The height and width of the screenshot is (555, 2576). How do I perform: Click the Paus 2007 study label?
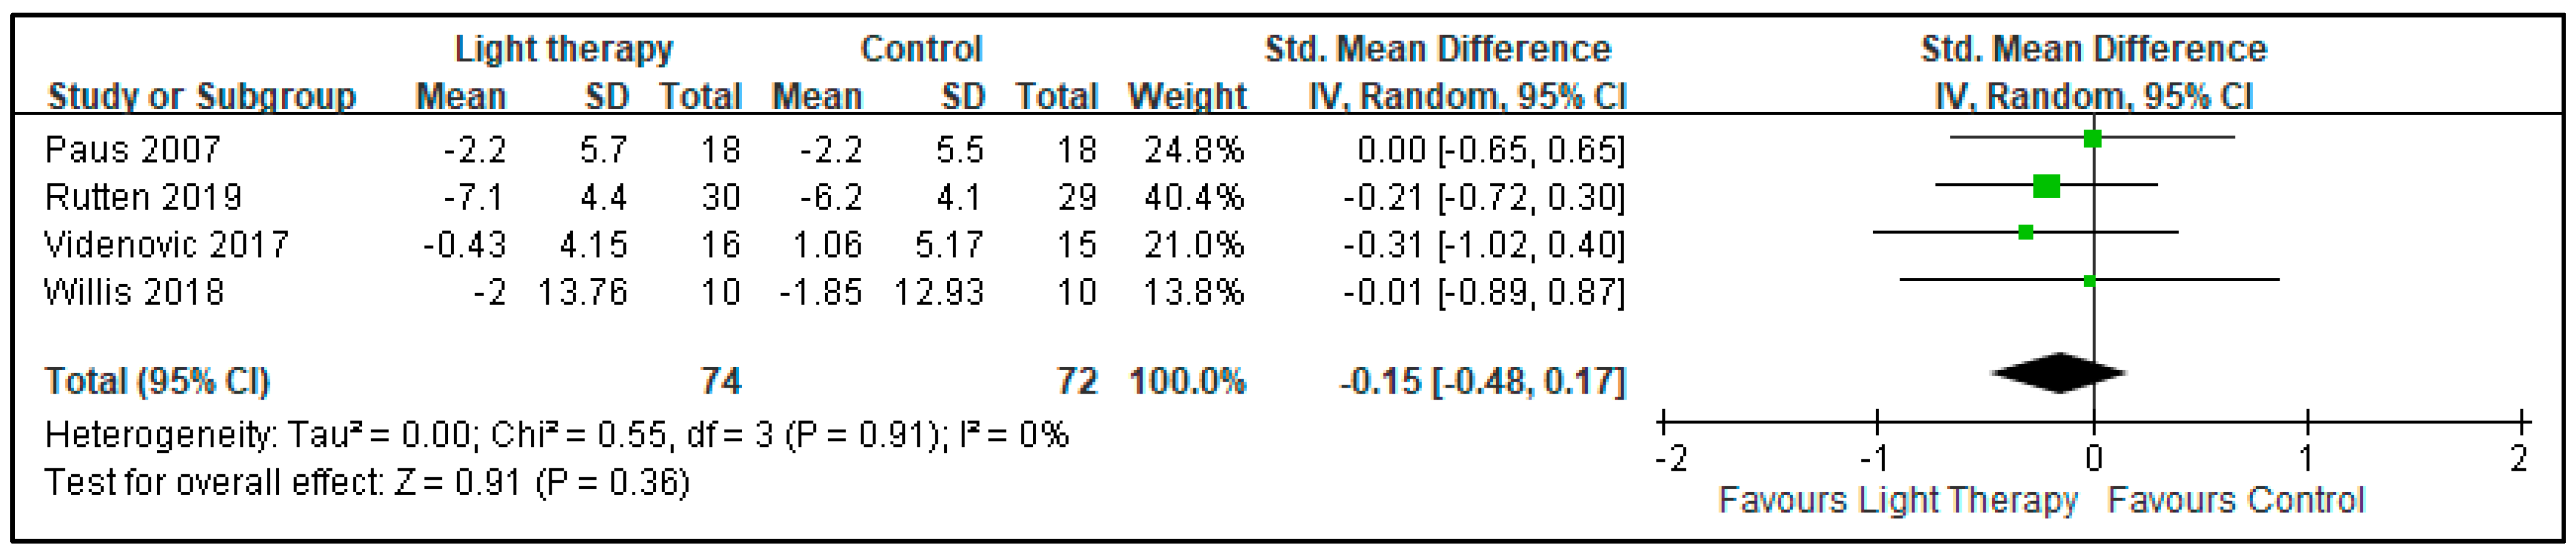[133, 150]
